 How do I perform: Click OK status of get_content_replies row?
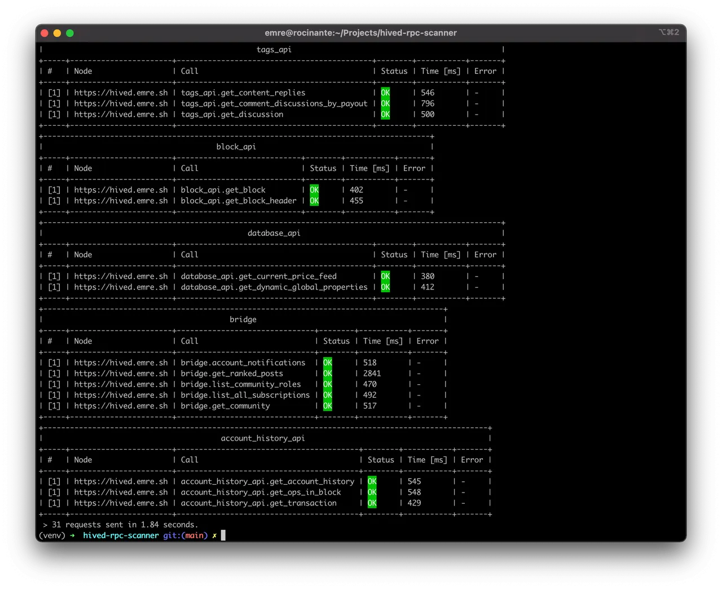pos(385,93)
